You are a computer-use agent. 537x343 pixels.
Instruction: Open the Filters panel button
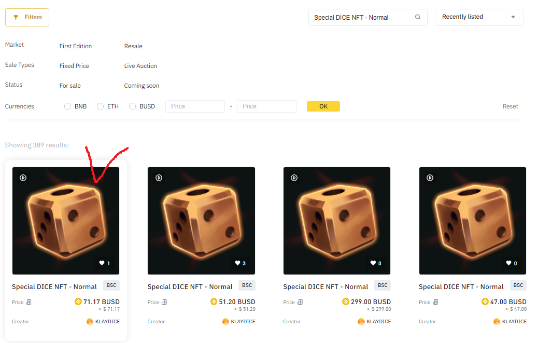27,17
